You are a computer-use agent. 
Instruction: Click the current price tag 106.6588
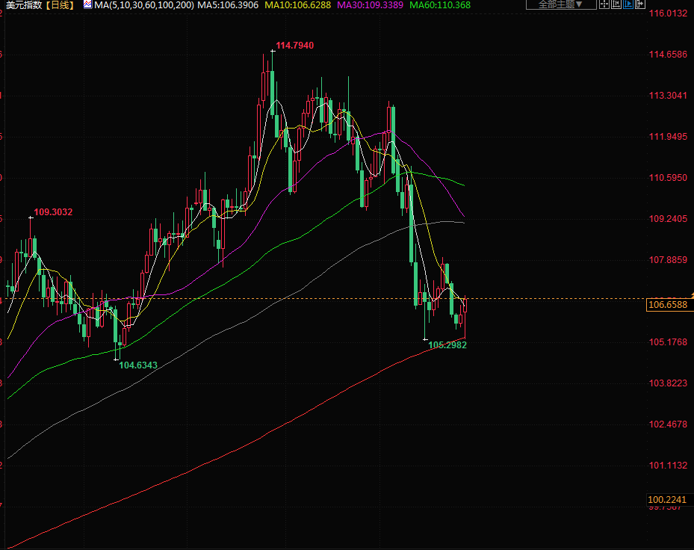(x=667, y=305)
